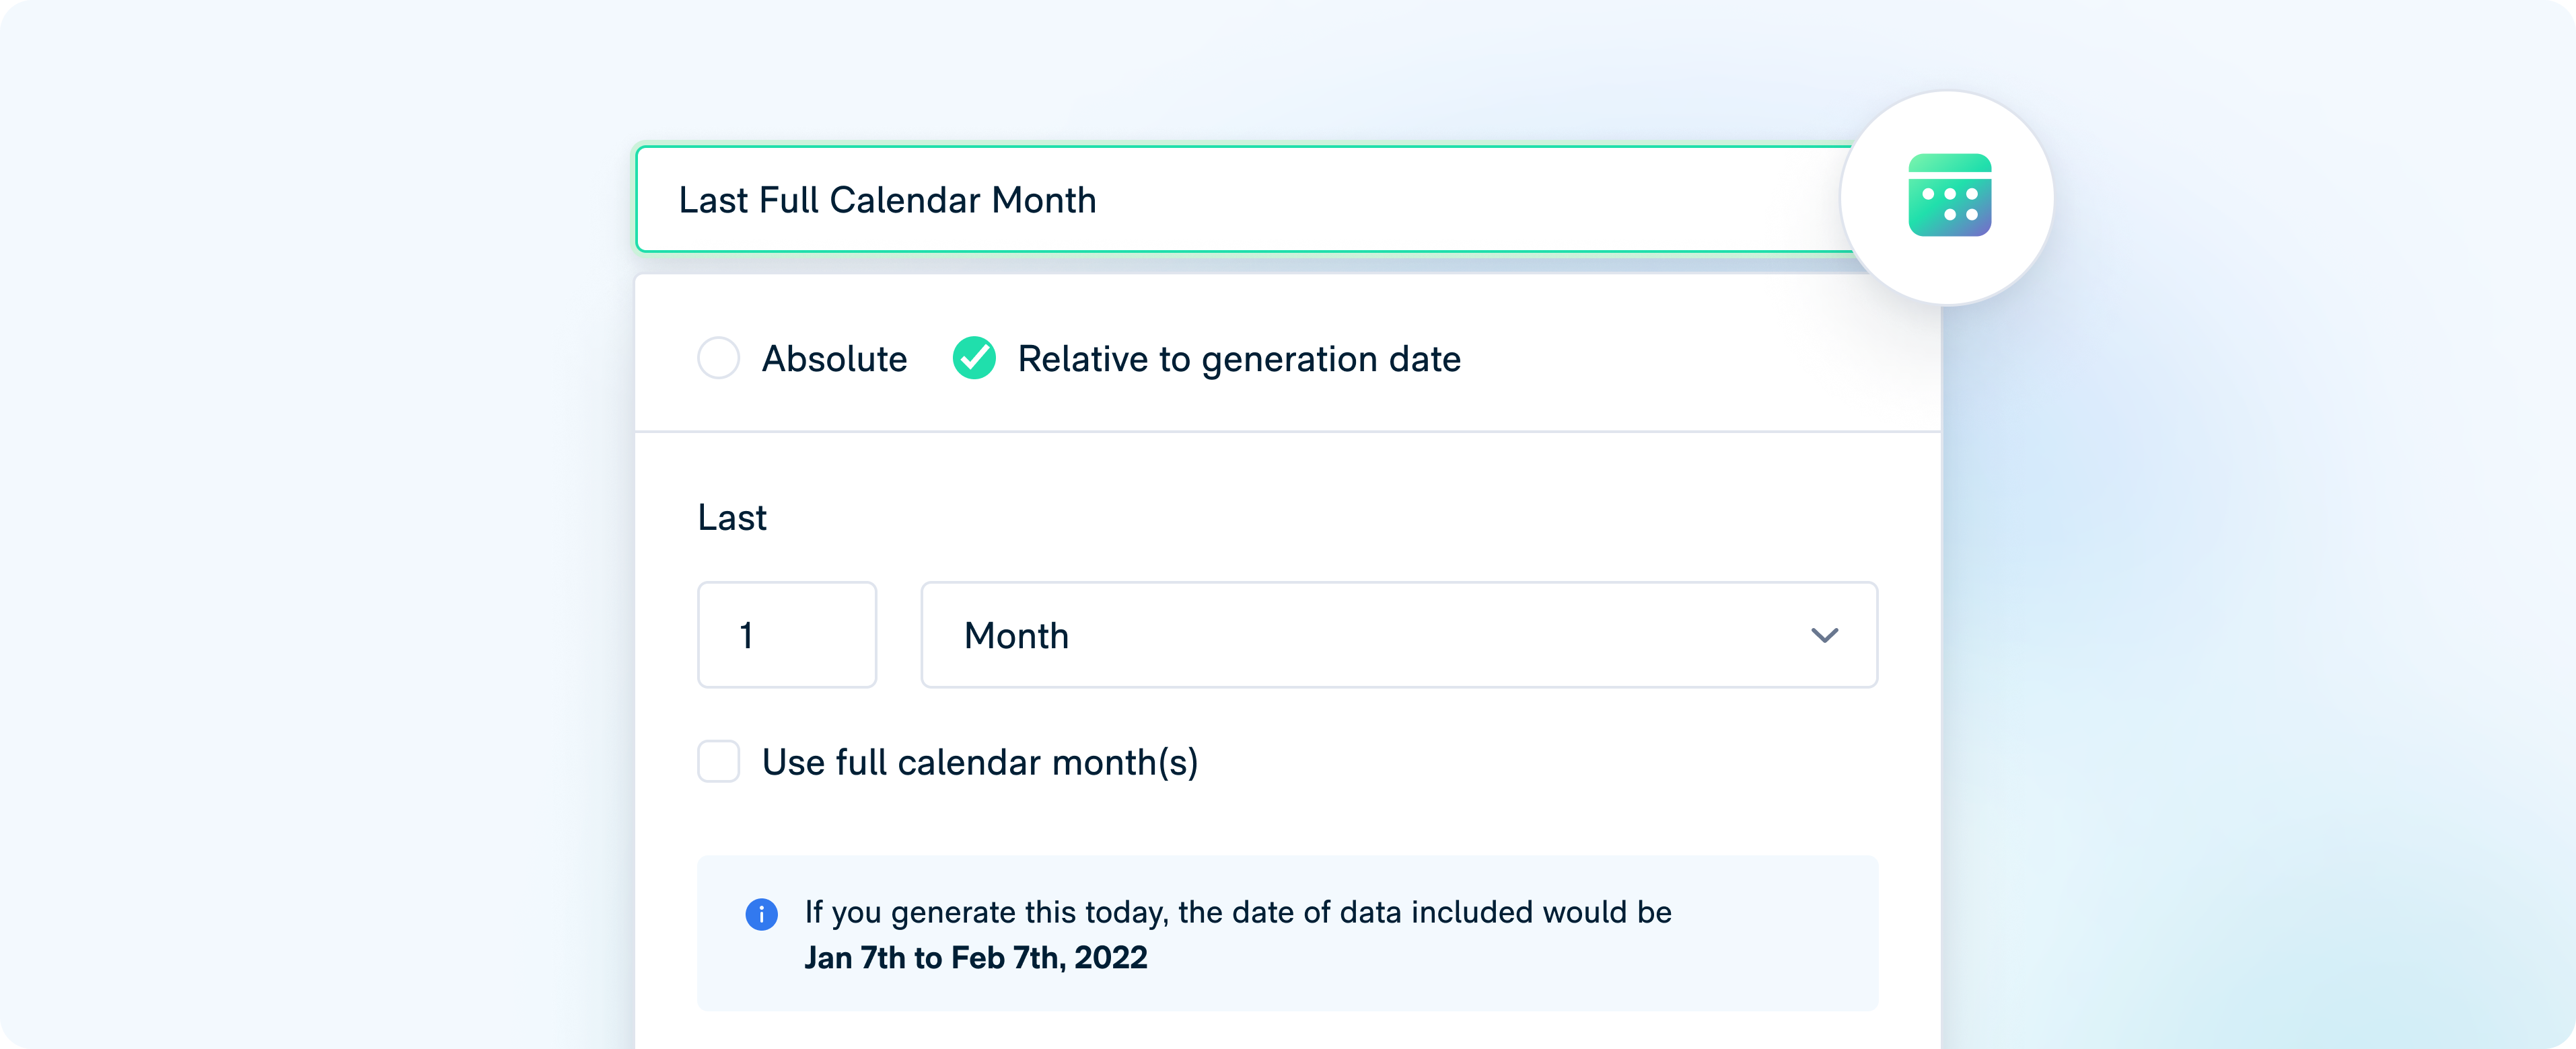The image size is (2576, 1049).
Task: Click the bold date range Jan 7th to Feb 7th
Action: (x=976, y=958)
